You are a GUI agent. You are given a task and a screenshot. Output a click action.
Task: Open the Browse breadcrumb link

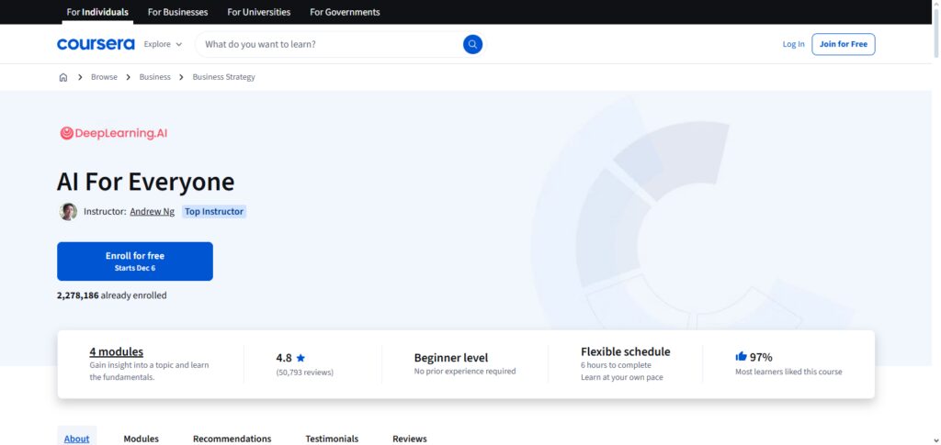104,77
